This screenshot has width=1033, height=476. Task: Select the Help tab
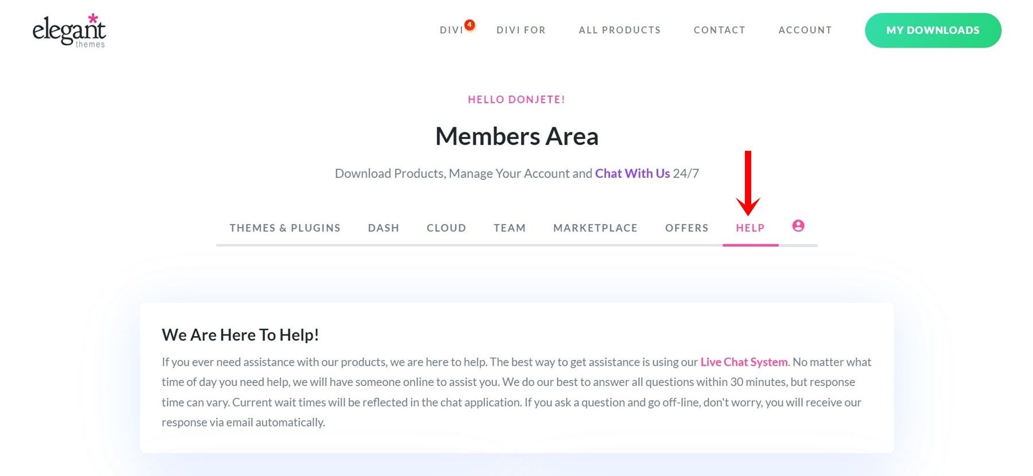click(x=750, y=228)
